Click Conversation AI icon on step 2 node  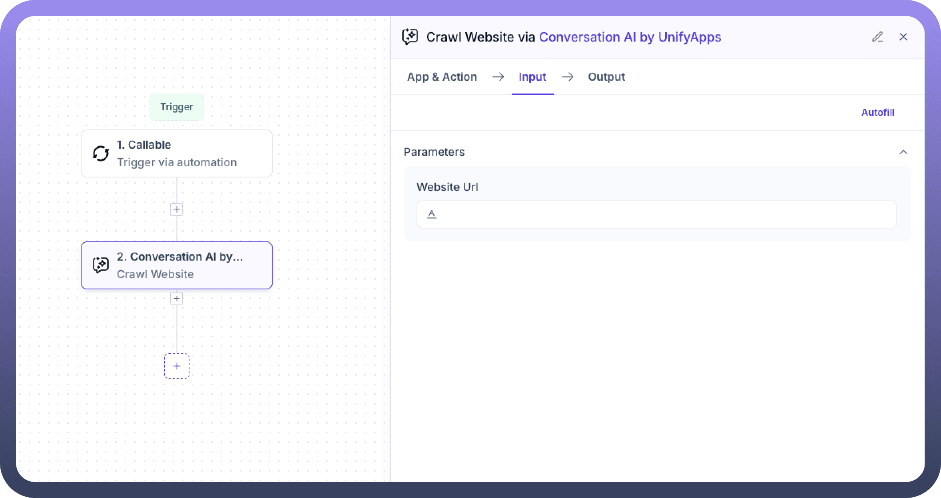pyautogui.click(x=101, y=265)
